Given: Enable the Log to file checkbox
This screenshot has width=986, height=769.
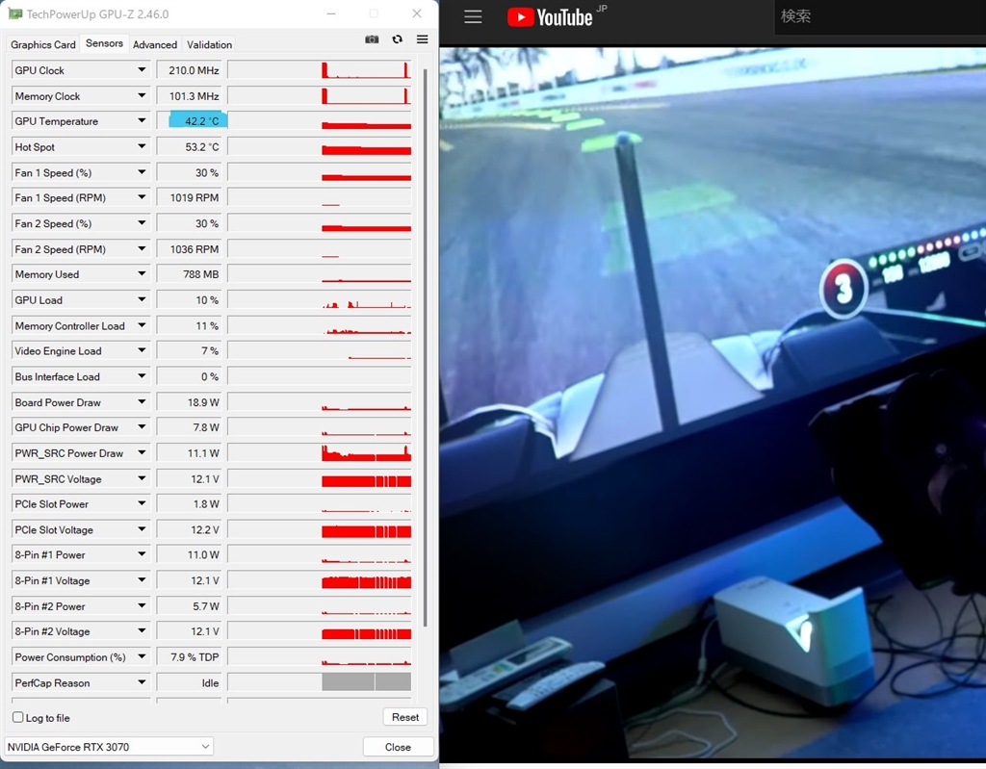Looking at the screenshot, I should pyautogui.click(x=18, y=717).
